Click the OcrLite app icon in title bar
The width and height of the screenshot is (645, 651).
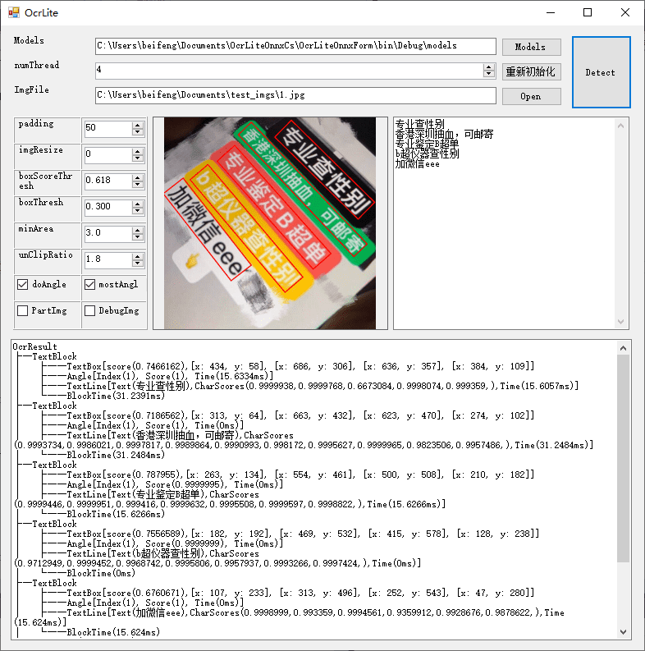14,12
